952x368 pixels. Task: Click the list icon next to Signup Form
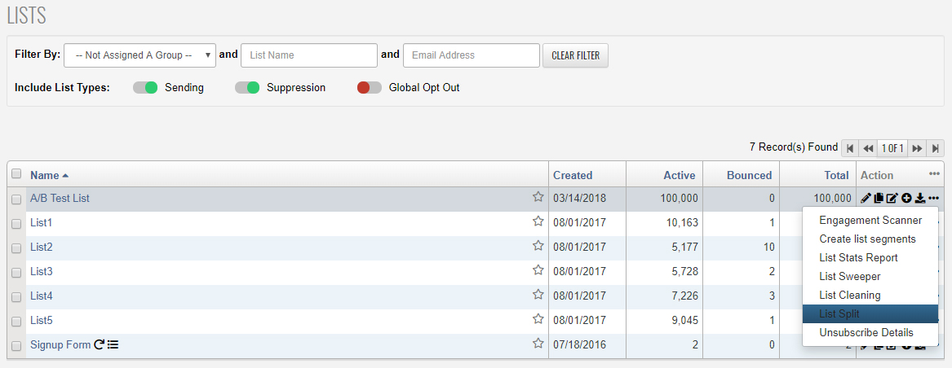[x=113, y=344]
